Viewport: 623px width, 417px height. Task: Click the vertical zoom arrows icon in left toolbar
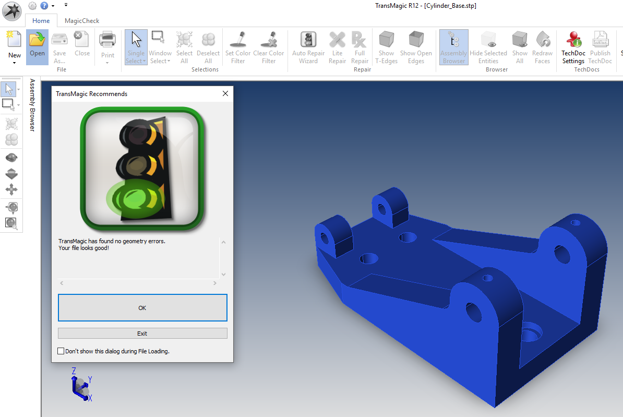tap(11, 174)
